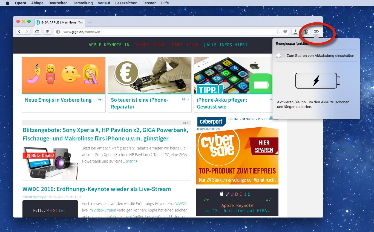374x232 pixels.
Task: Open iPhone-Akku pflegen article link
Action: [222, 103]
